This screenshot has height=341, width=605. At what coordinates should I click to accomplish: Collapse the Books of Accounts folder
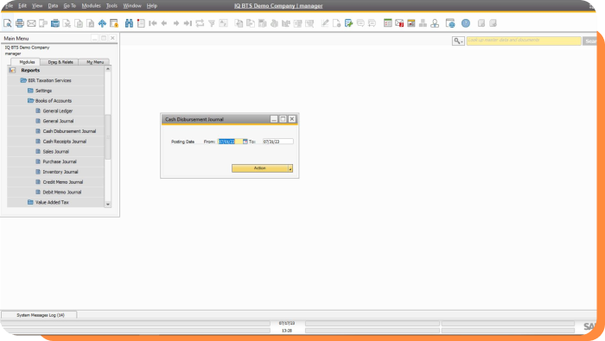(30, 100)
